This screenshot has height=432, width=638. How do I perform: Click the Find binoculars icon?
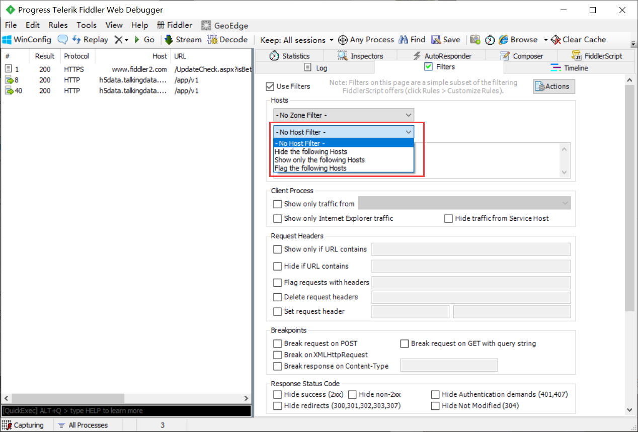(403, 40)
